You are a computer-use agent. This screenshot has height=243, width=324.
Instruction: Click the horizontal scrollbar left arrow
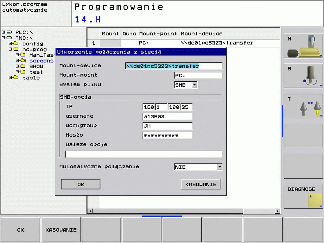[x=90, y=211]
